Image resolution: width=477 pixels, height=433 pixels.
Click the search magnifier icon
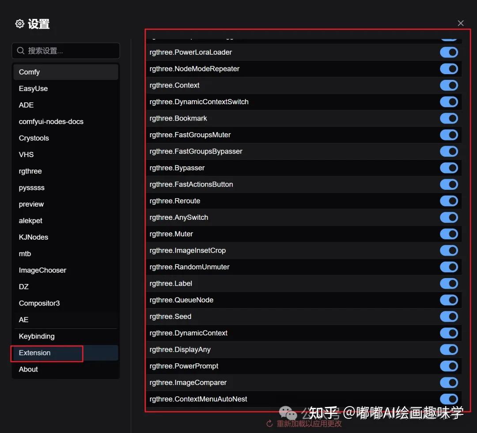pos(21,51)
